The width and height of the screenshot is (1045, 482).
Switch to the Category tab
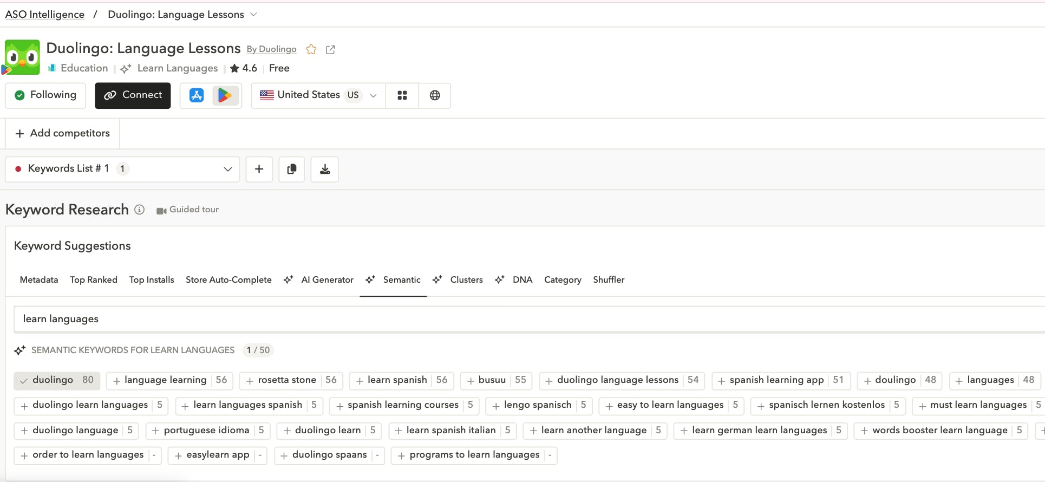pos(563,279)
